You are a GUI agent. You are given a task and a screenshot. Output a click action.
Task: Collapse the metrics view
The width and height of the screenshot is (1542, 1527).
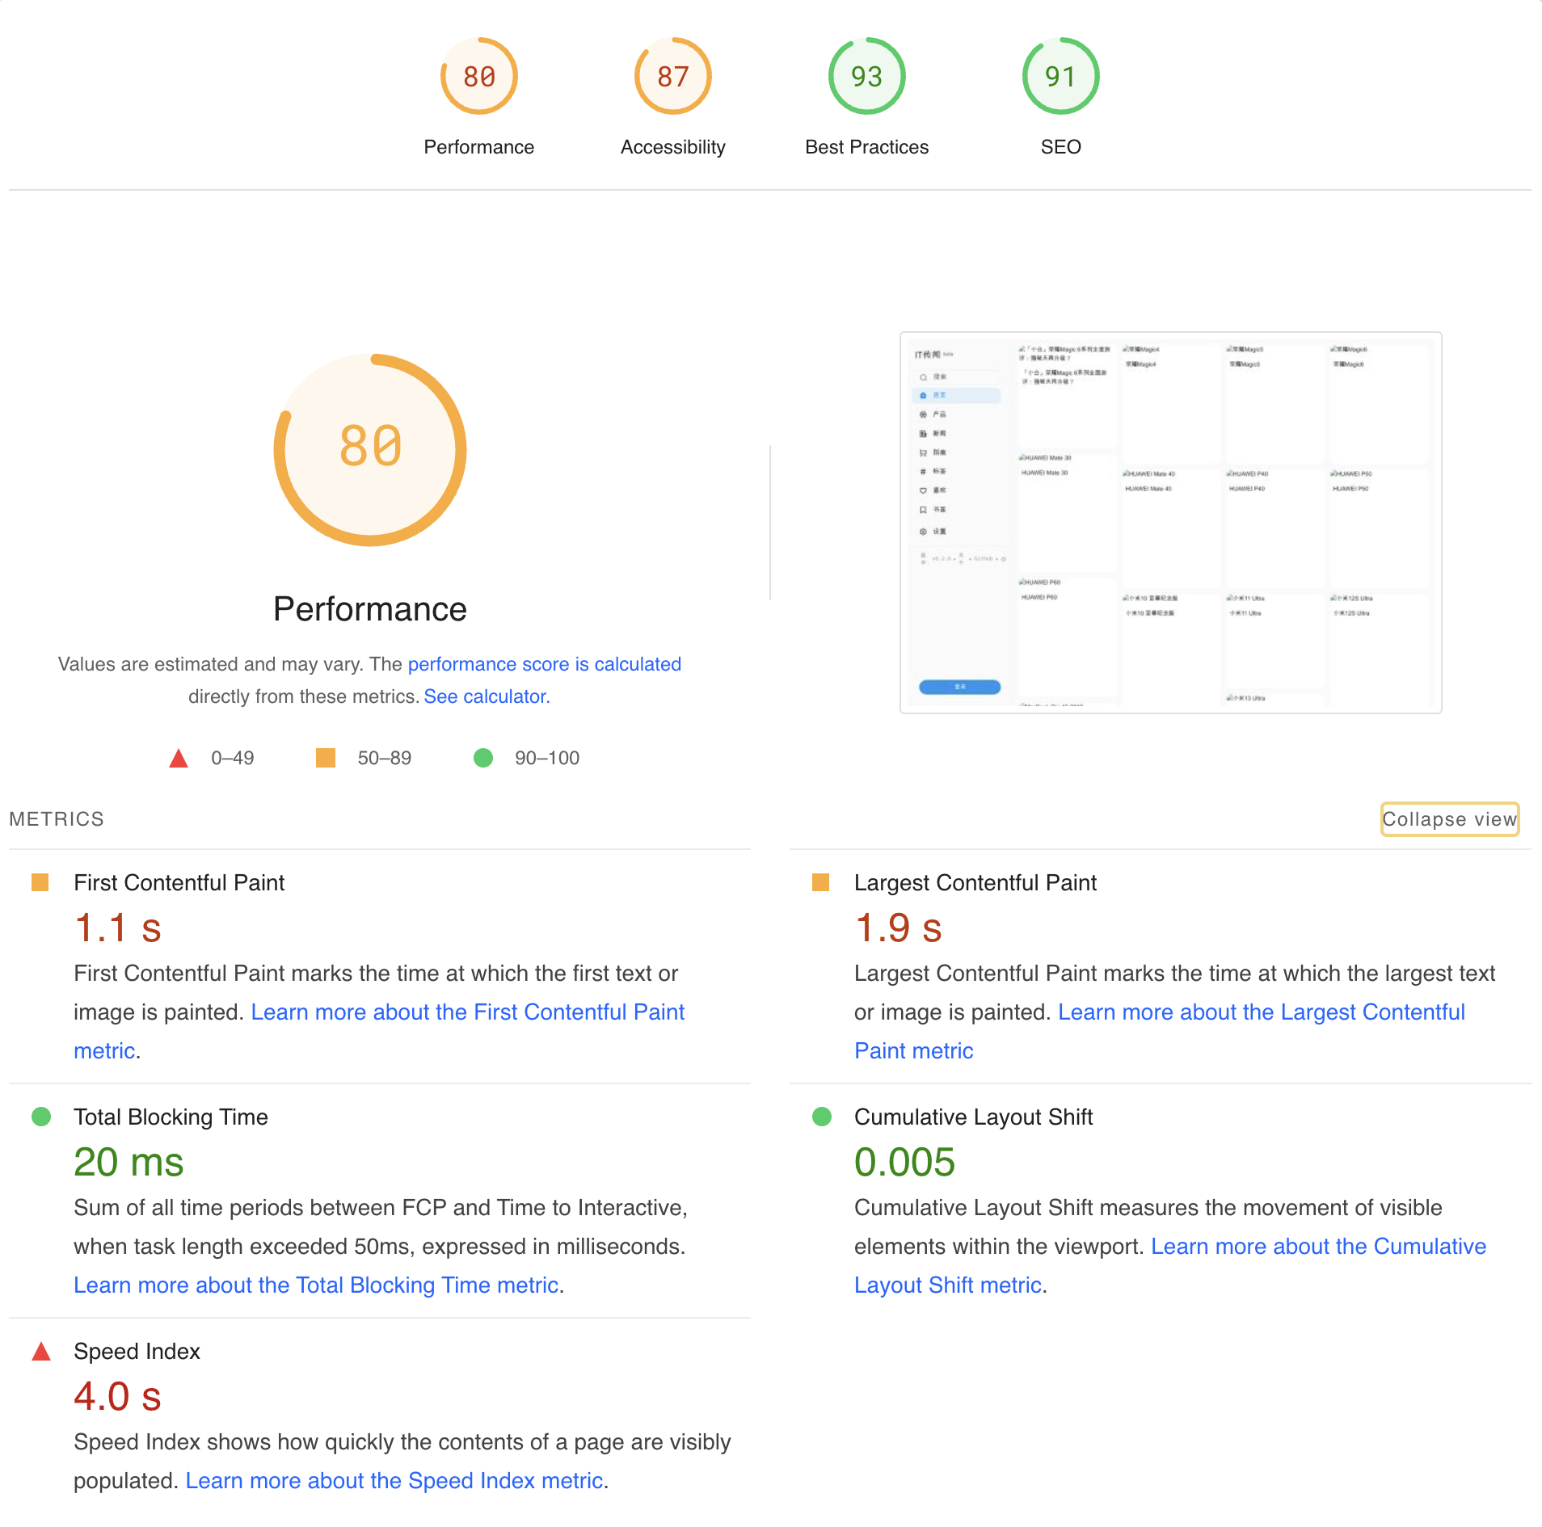[1449, 819]
